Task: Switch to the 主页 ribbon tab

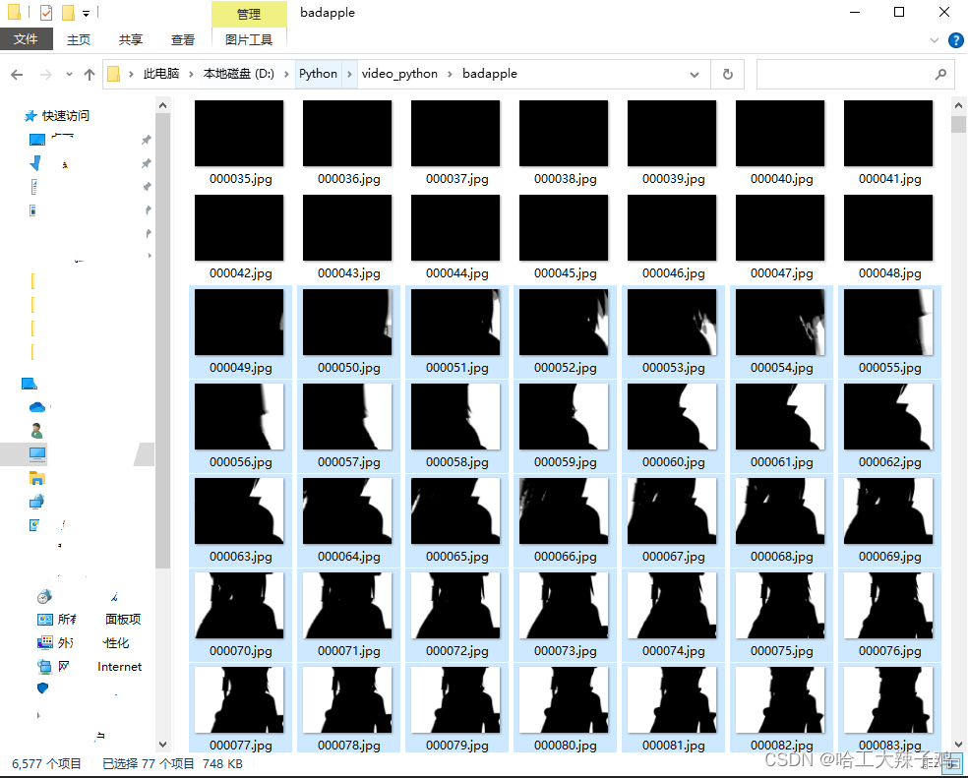Action: pos(79,39)
